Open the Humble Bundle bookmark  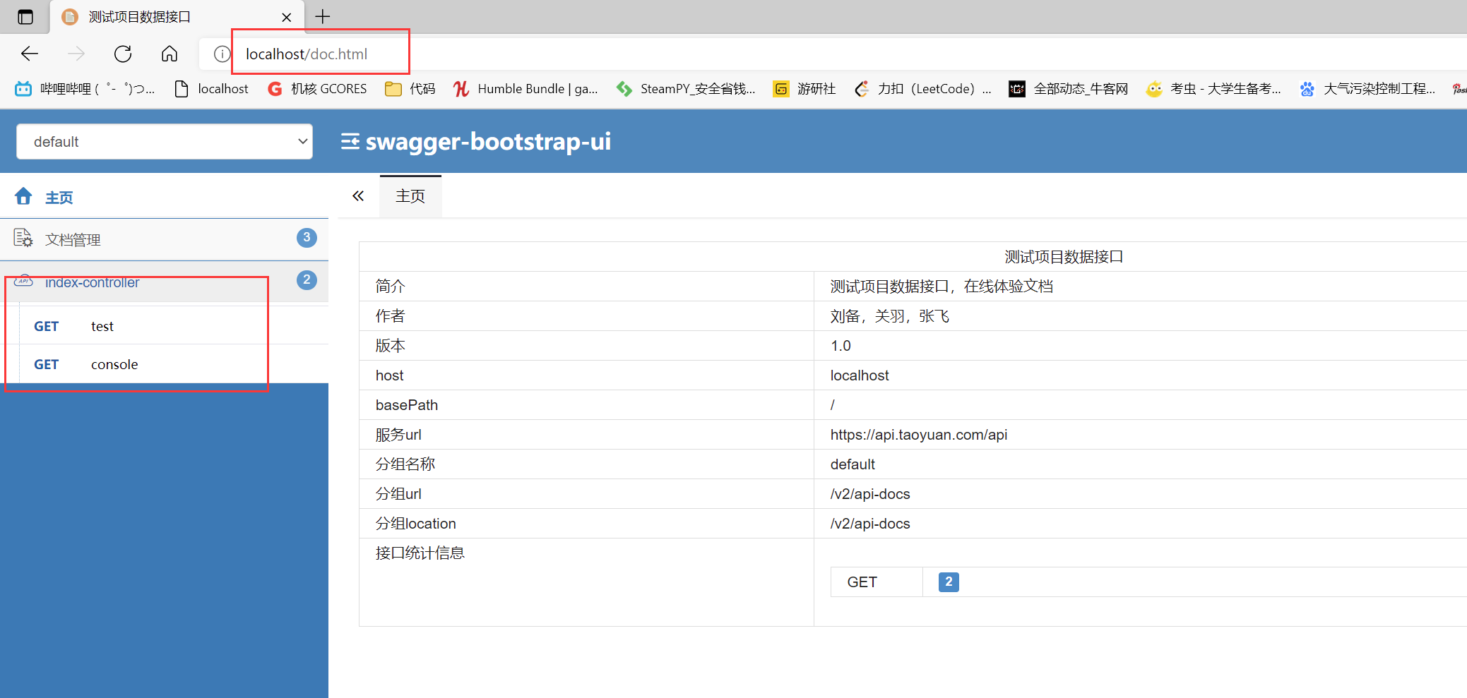525,89
